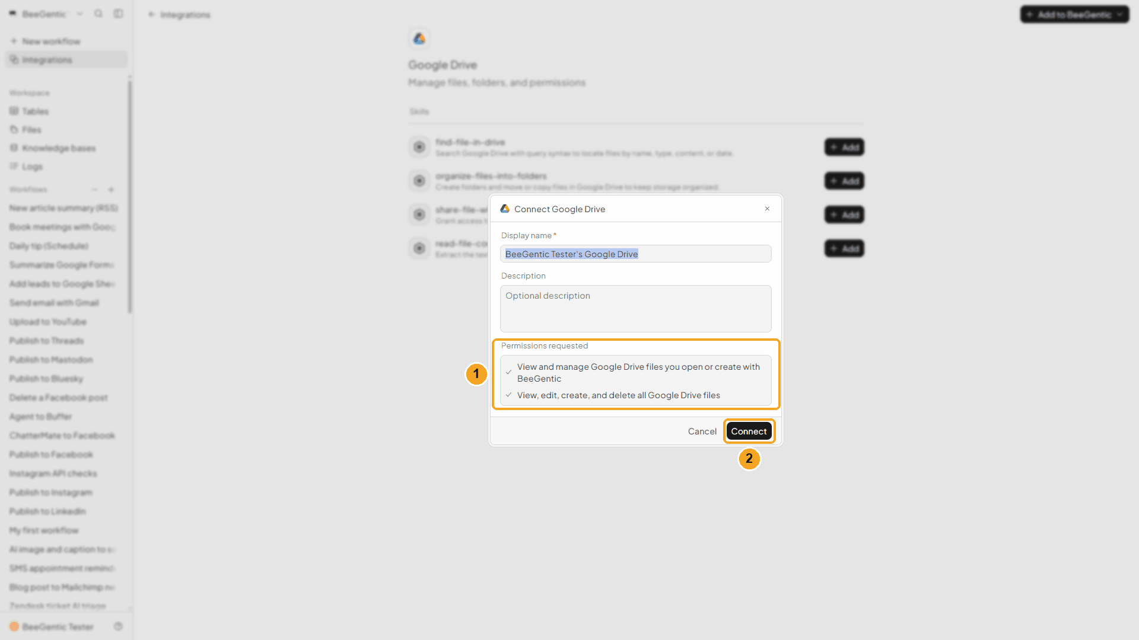Open Daily tip (Schedule) workflow
The width and height of the screenshot is (1139, 640).
49,246
